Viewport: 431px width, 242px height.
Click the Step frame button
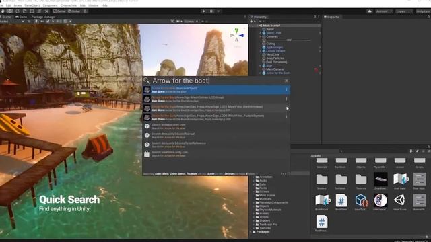[218, 11]
